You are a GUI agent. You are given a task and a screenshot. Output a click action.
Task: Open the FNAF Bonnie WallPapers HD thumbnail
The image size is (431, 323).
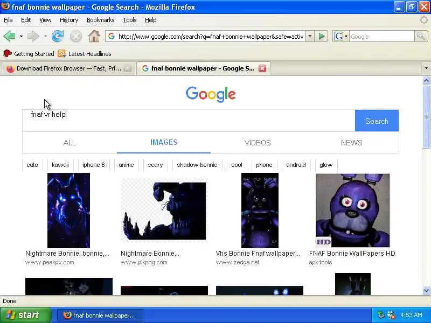pos(353,210)
